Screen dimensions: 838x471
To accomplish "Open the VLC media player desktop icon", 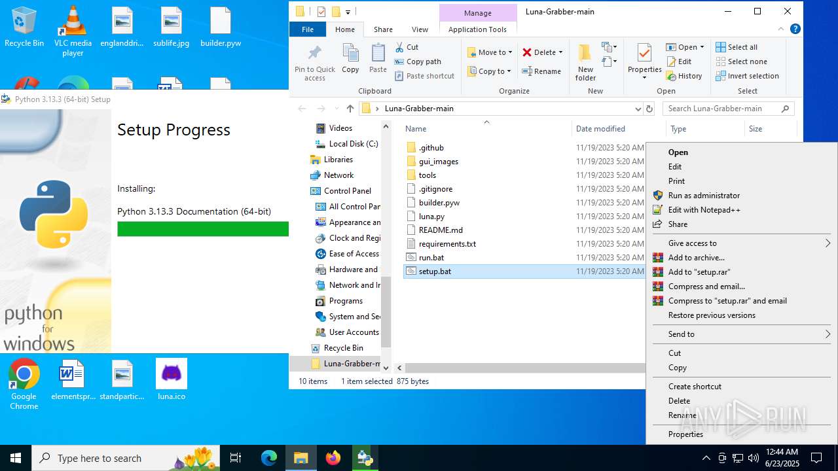I will [x=73, y=31].
